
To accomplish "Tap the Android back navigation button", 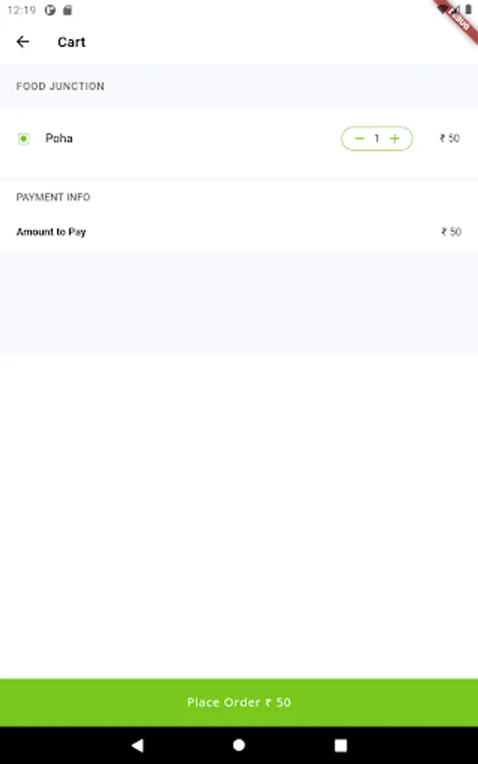I will tap(138, 745).
